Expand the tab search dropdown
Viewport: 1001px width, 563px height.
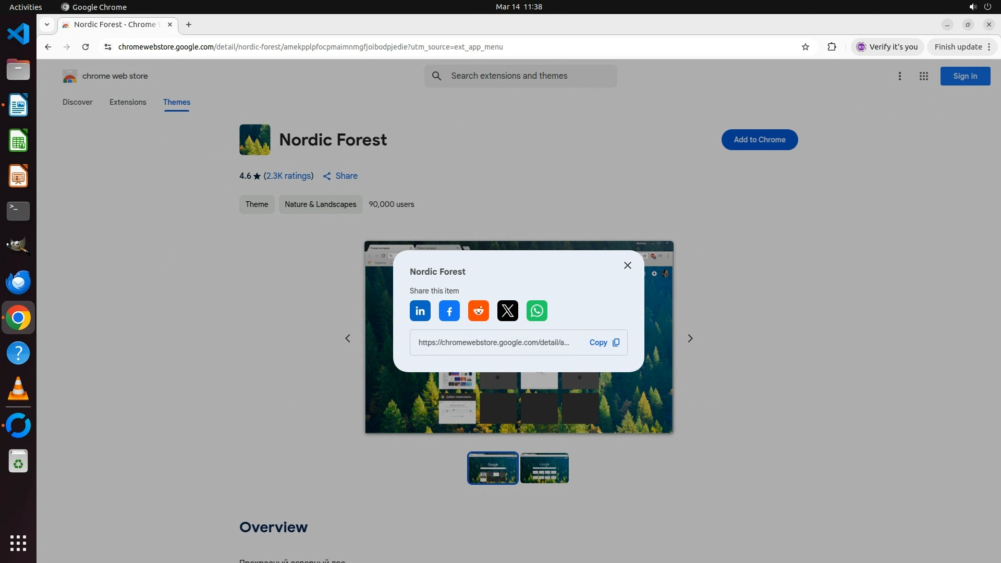click(47, 25)
